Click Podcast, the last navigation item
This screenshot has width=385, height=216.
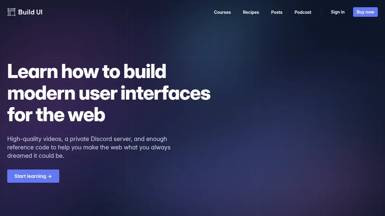(x=303, y=12)
